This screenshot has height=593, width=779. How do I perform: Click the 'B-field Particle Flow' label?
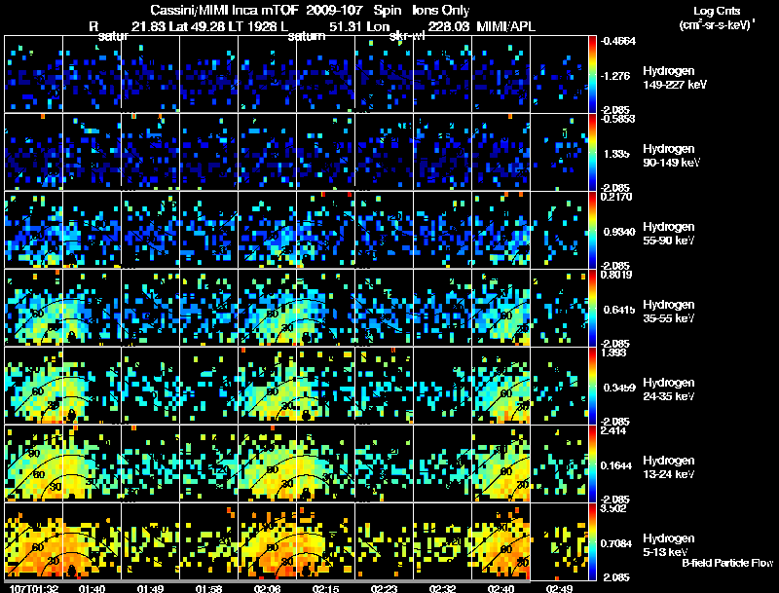pos(727,563)
